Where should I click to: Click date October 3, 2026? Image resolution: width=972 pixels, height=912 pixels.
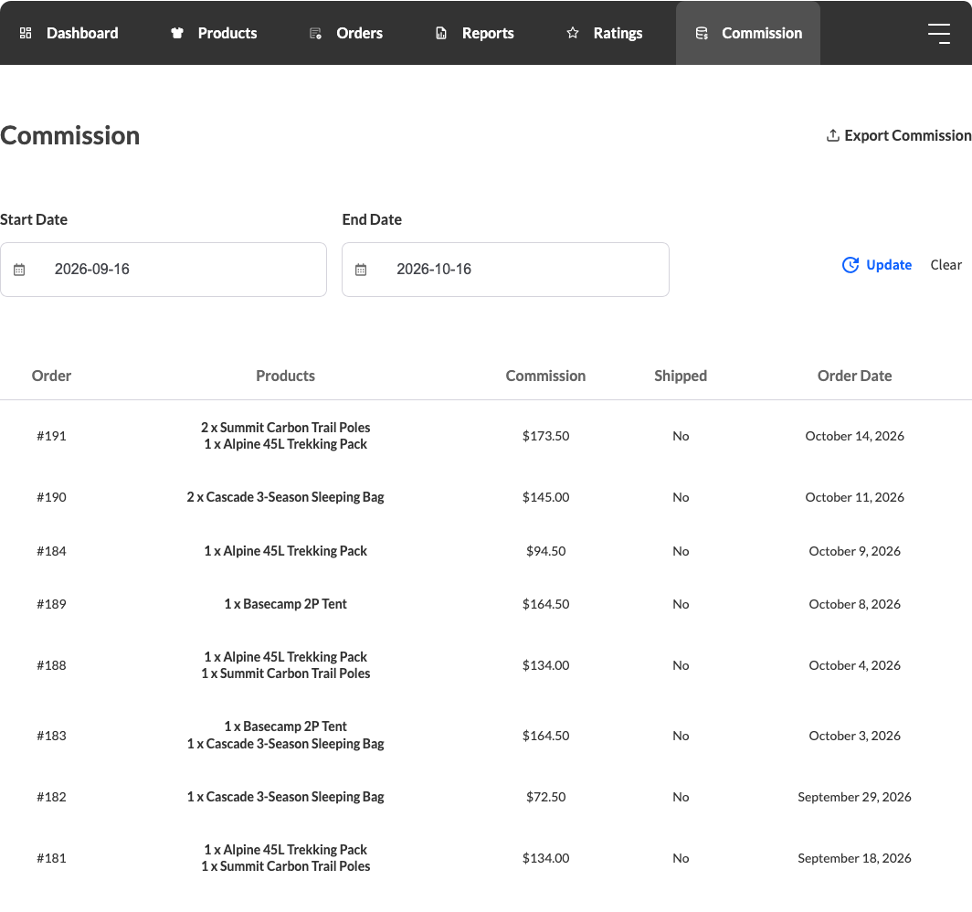point(855,736)
